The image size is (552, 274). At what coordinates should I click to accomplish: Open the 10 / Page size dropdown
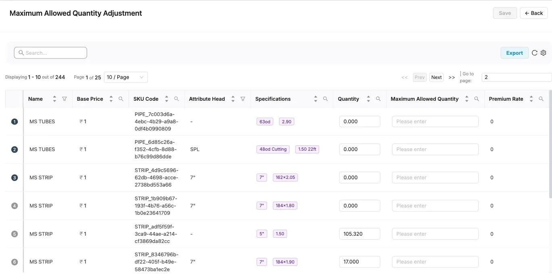pos(125,77)
